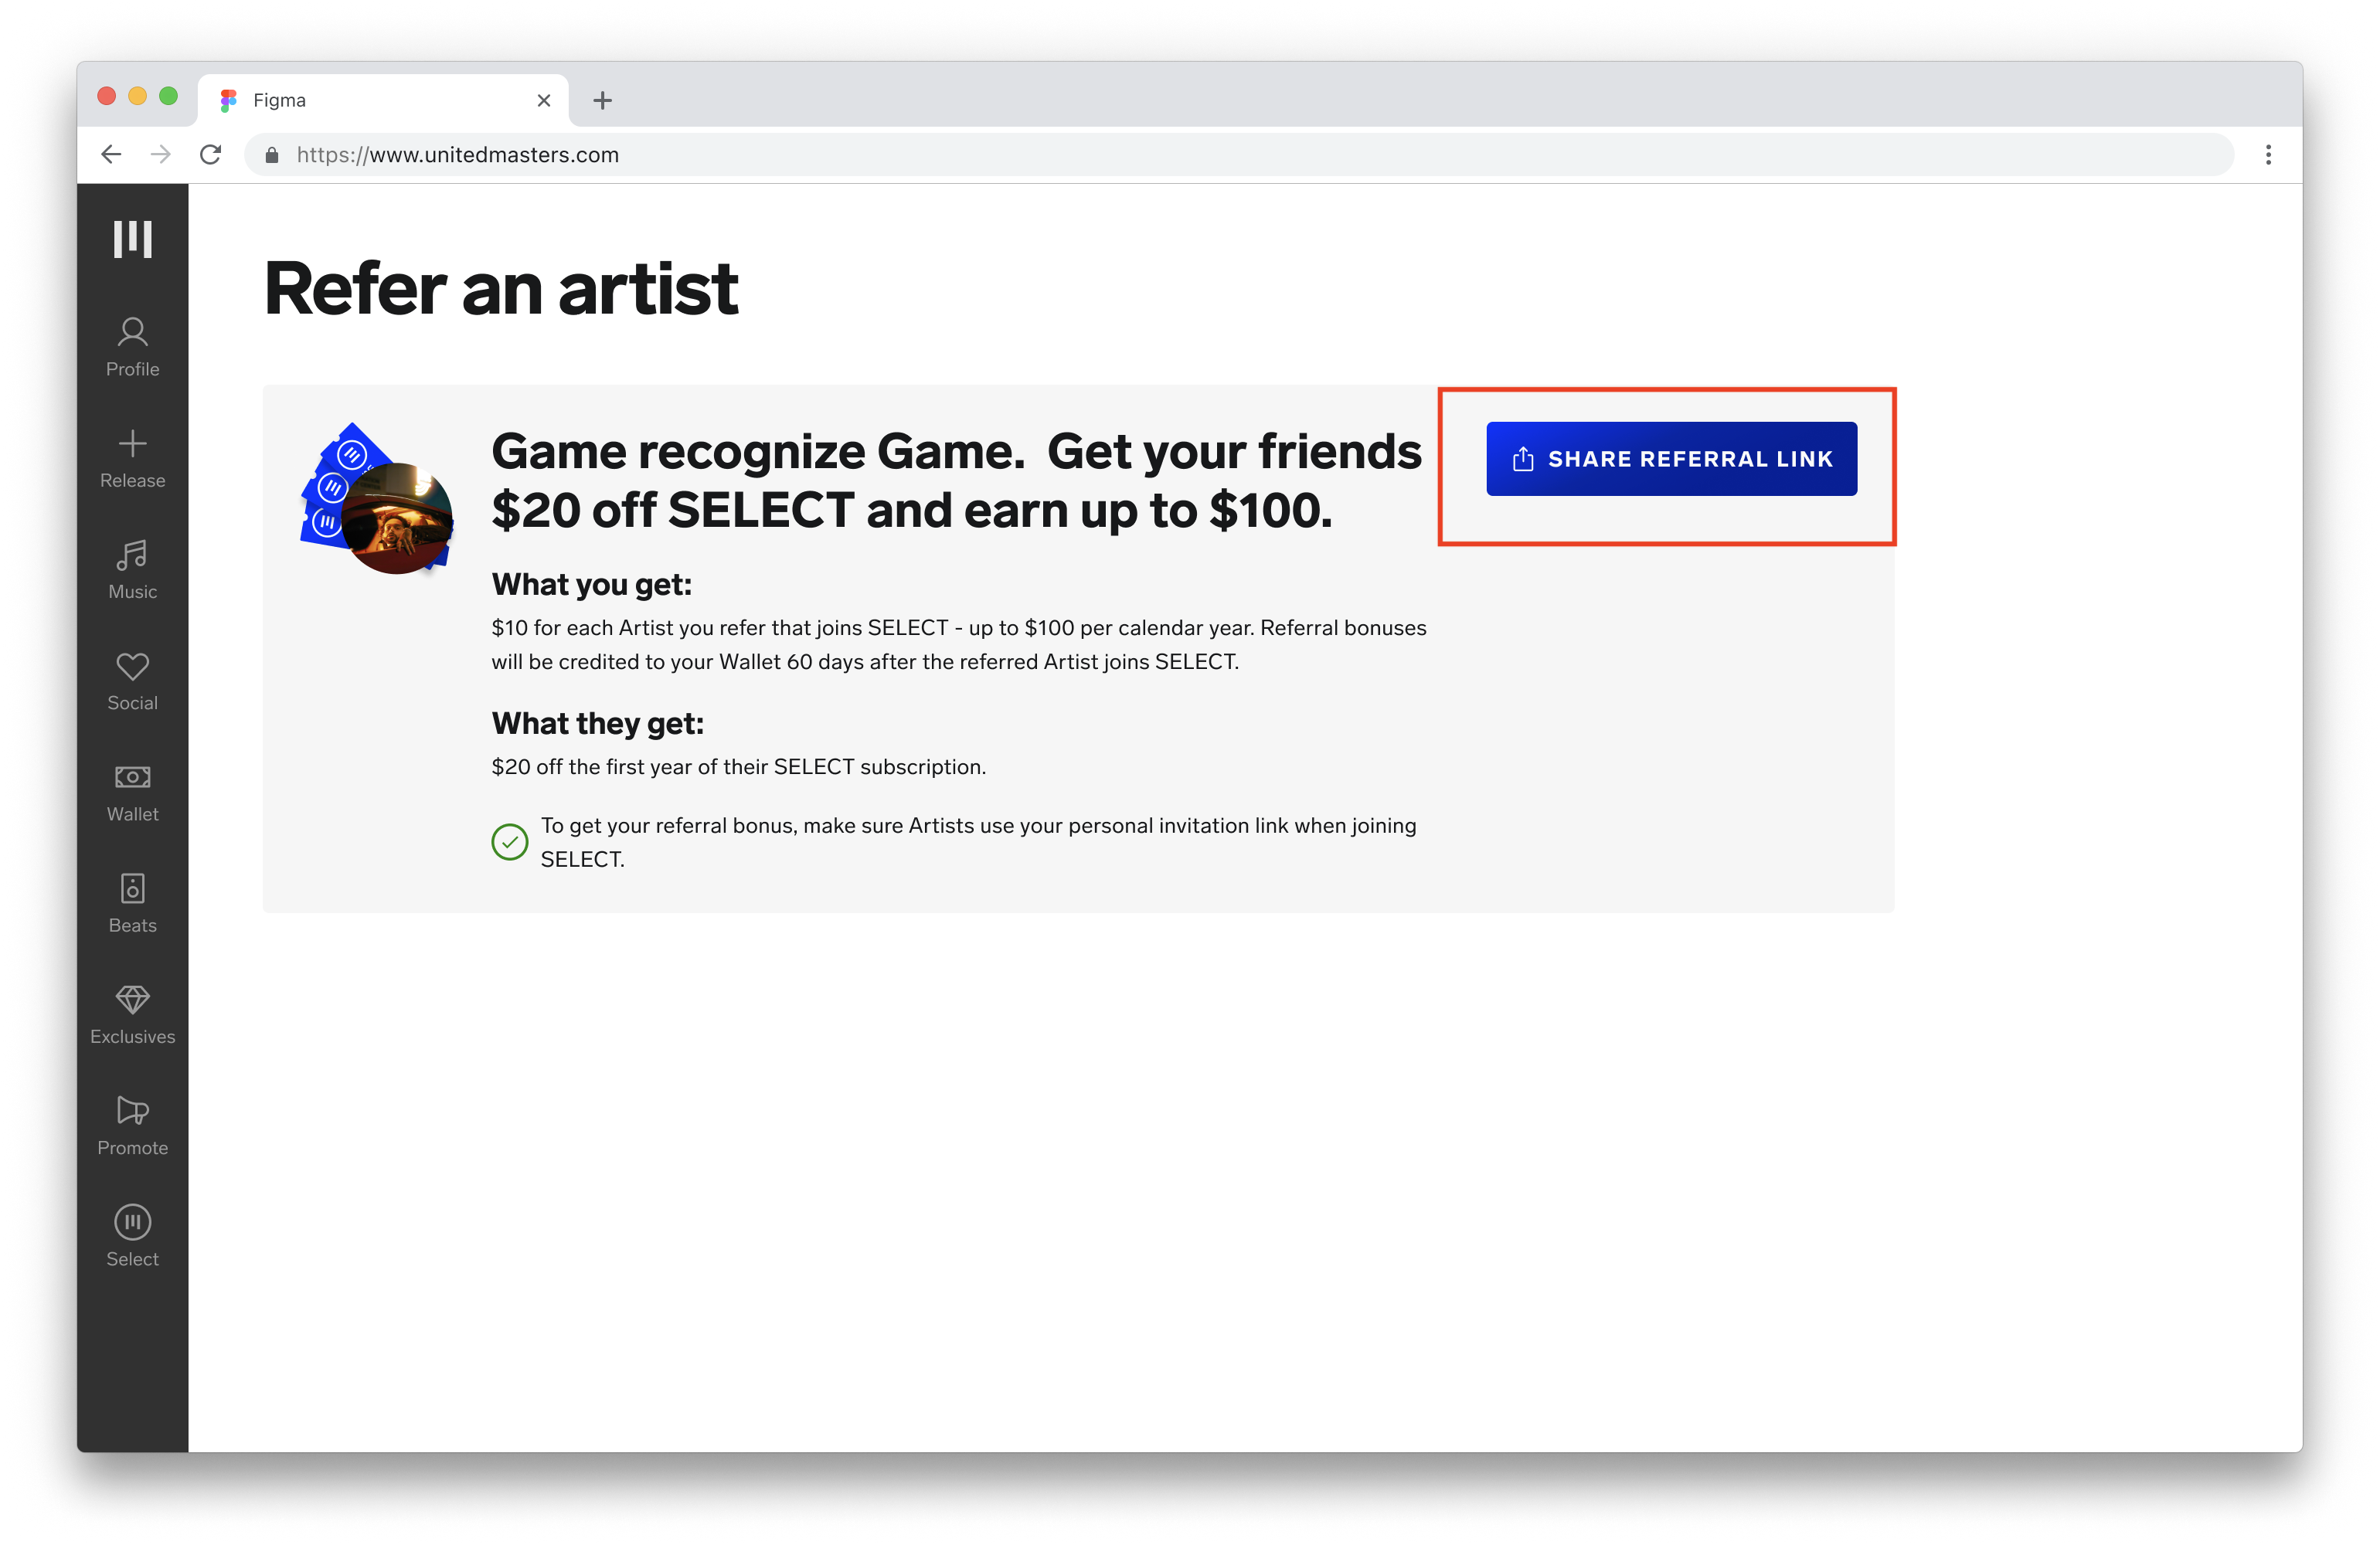Reload the page with refresh button
Screen dimensions: 2380x1545
tap(210, 155)
